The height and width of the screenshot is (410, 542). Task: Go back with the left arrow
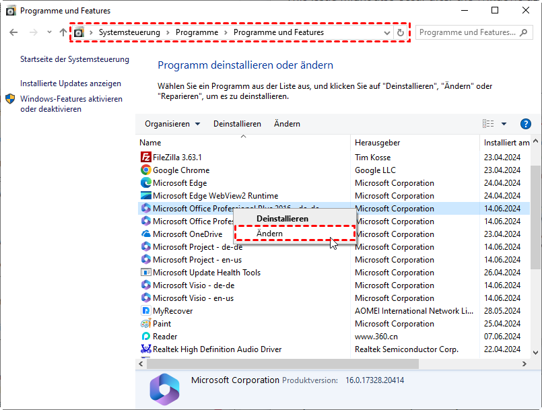pyautogui.click(x=13, y=32)
